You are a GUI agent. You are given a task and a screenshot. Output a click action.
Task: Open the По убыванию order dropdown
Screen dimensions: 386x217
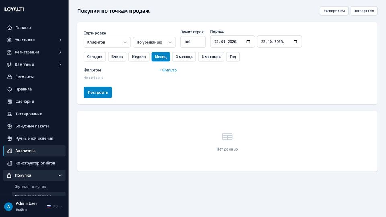(x=154, y=42)
